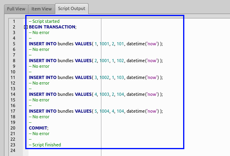Select the Script Output tab
230x156 pixels.
pyautogui.click(x=72, y=9)
